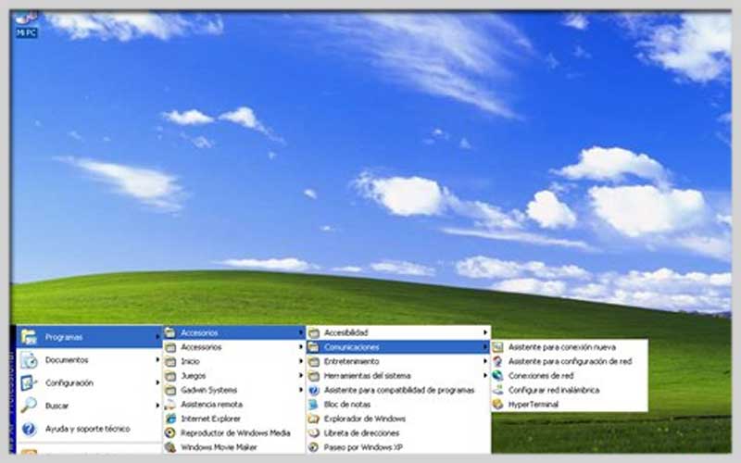Launch HyperTerminal via its icon

point(497,405)
